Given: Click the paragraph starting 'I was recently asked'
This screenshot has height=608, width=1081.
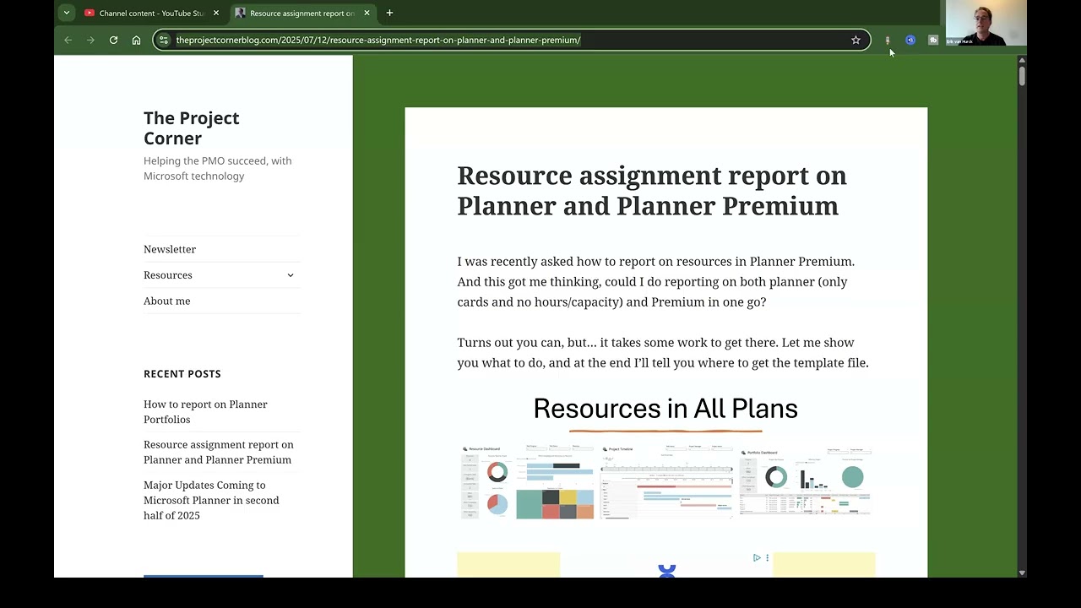Looking at the screenshot, I should (656, 281).
